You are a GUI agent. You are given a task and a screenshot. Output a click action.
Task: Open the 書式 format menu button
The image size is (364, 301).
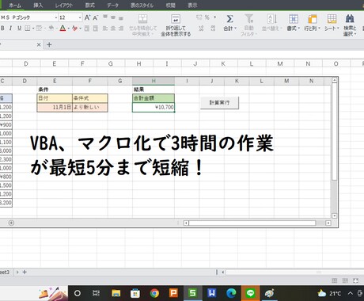coord(294,22)
